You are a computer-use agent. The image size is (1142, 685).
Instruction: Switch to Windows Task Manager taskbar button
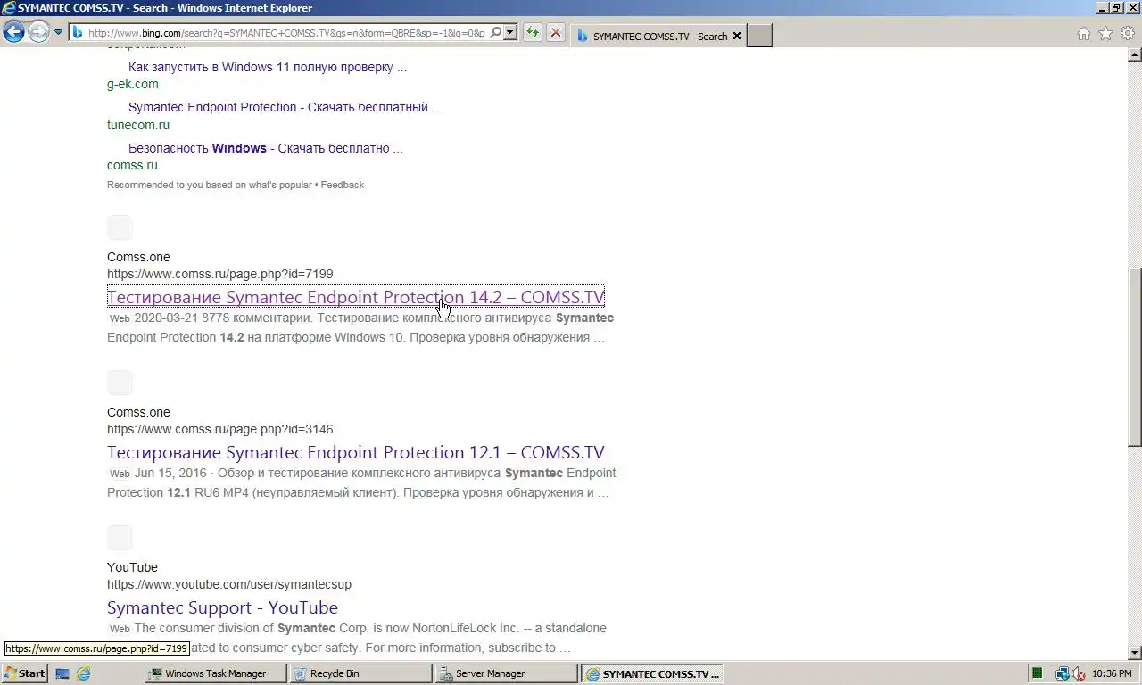[x=216, y=673]
